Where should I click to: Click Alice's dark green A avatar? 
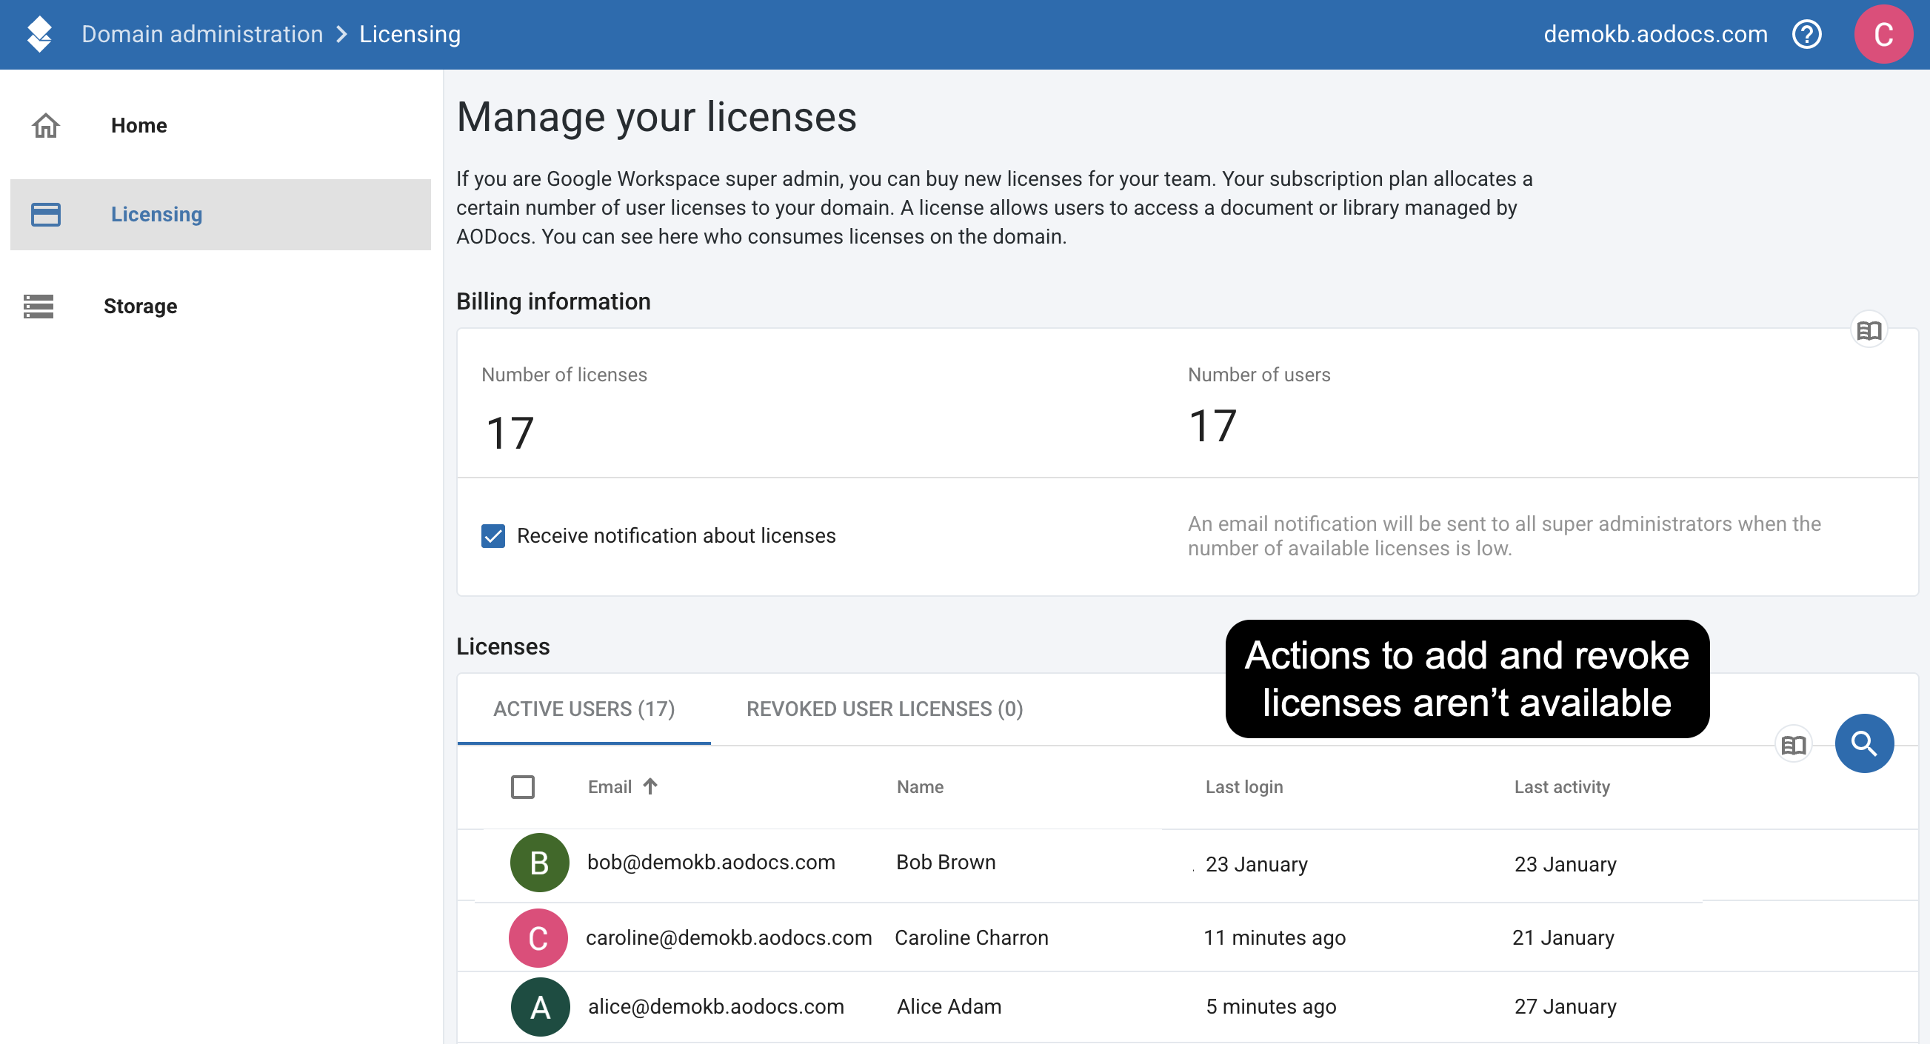pyautogui.click(x=540, y=1007)
